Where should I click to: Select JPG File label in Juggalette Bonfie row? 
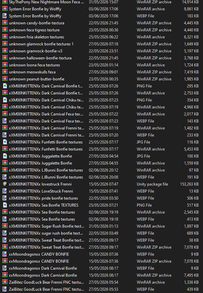point(143,156)
